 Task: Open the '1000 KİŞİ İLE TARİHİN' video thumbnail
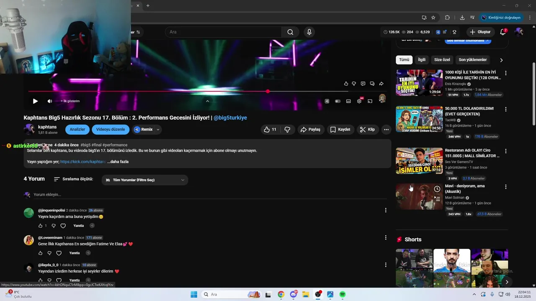419,83
